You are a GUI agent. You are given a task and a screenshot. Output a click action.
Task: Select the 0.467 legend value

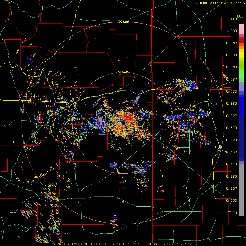tap(232, 152)
